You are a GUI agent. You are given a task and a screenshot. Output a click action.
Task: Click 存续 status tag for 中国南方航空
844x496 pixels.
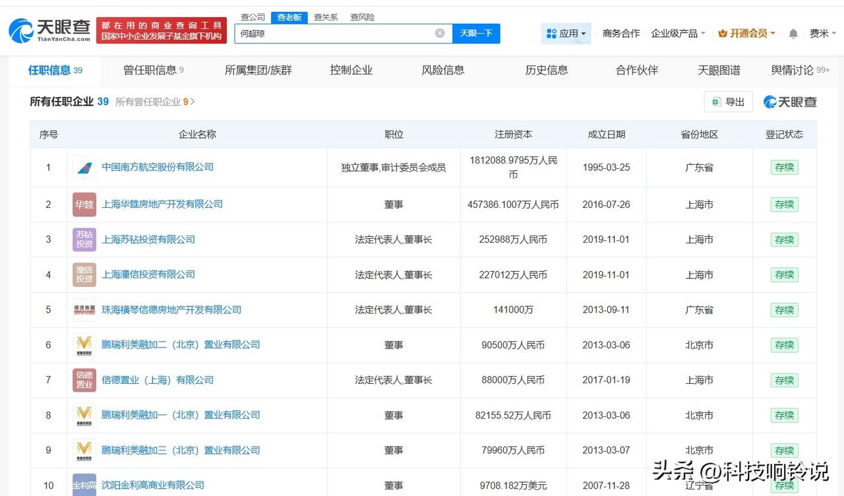point(785,168)
